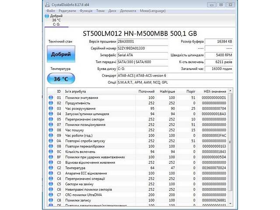Open the Допомога menu
The height and width of the screenshot is (210, 280).
(x=128, y=10)
